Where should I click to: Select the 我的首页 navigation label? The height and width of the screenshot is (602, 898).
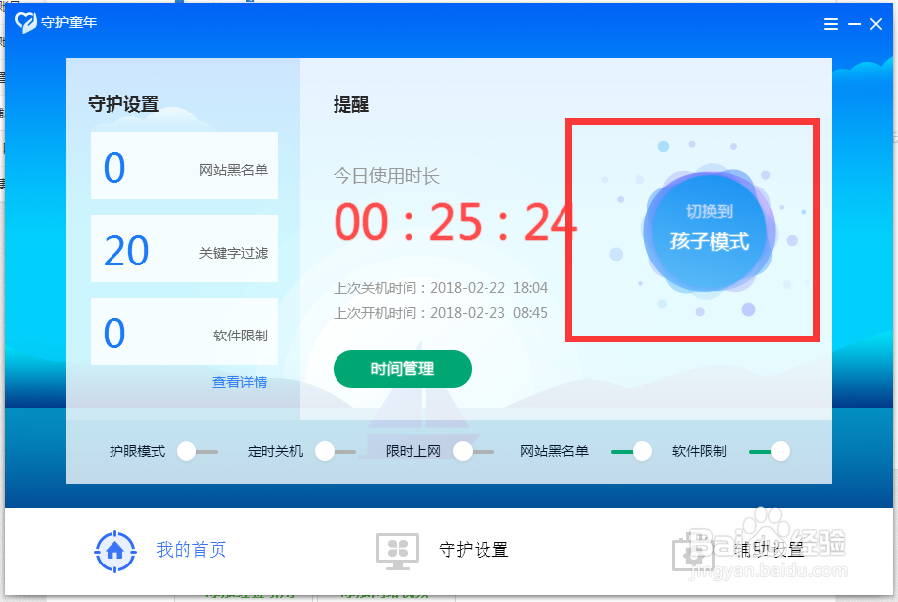click(189, 552)
